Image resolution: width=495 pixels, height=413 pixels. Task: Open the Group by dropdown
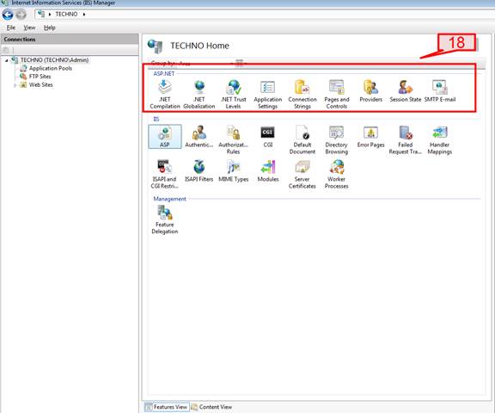207,63
